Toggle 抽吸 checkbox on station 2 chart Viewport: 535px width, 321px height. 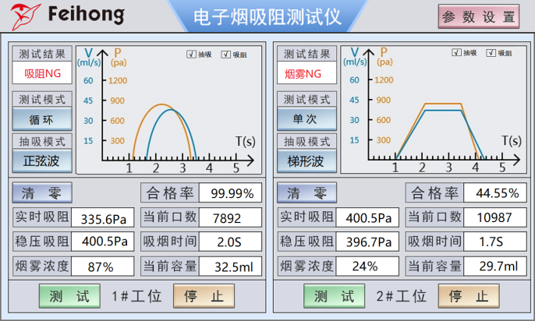click(x=456, y=53)
